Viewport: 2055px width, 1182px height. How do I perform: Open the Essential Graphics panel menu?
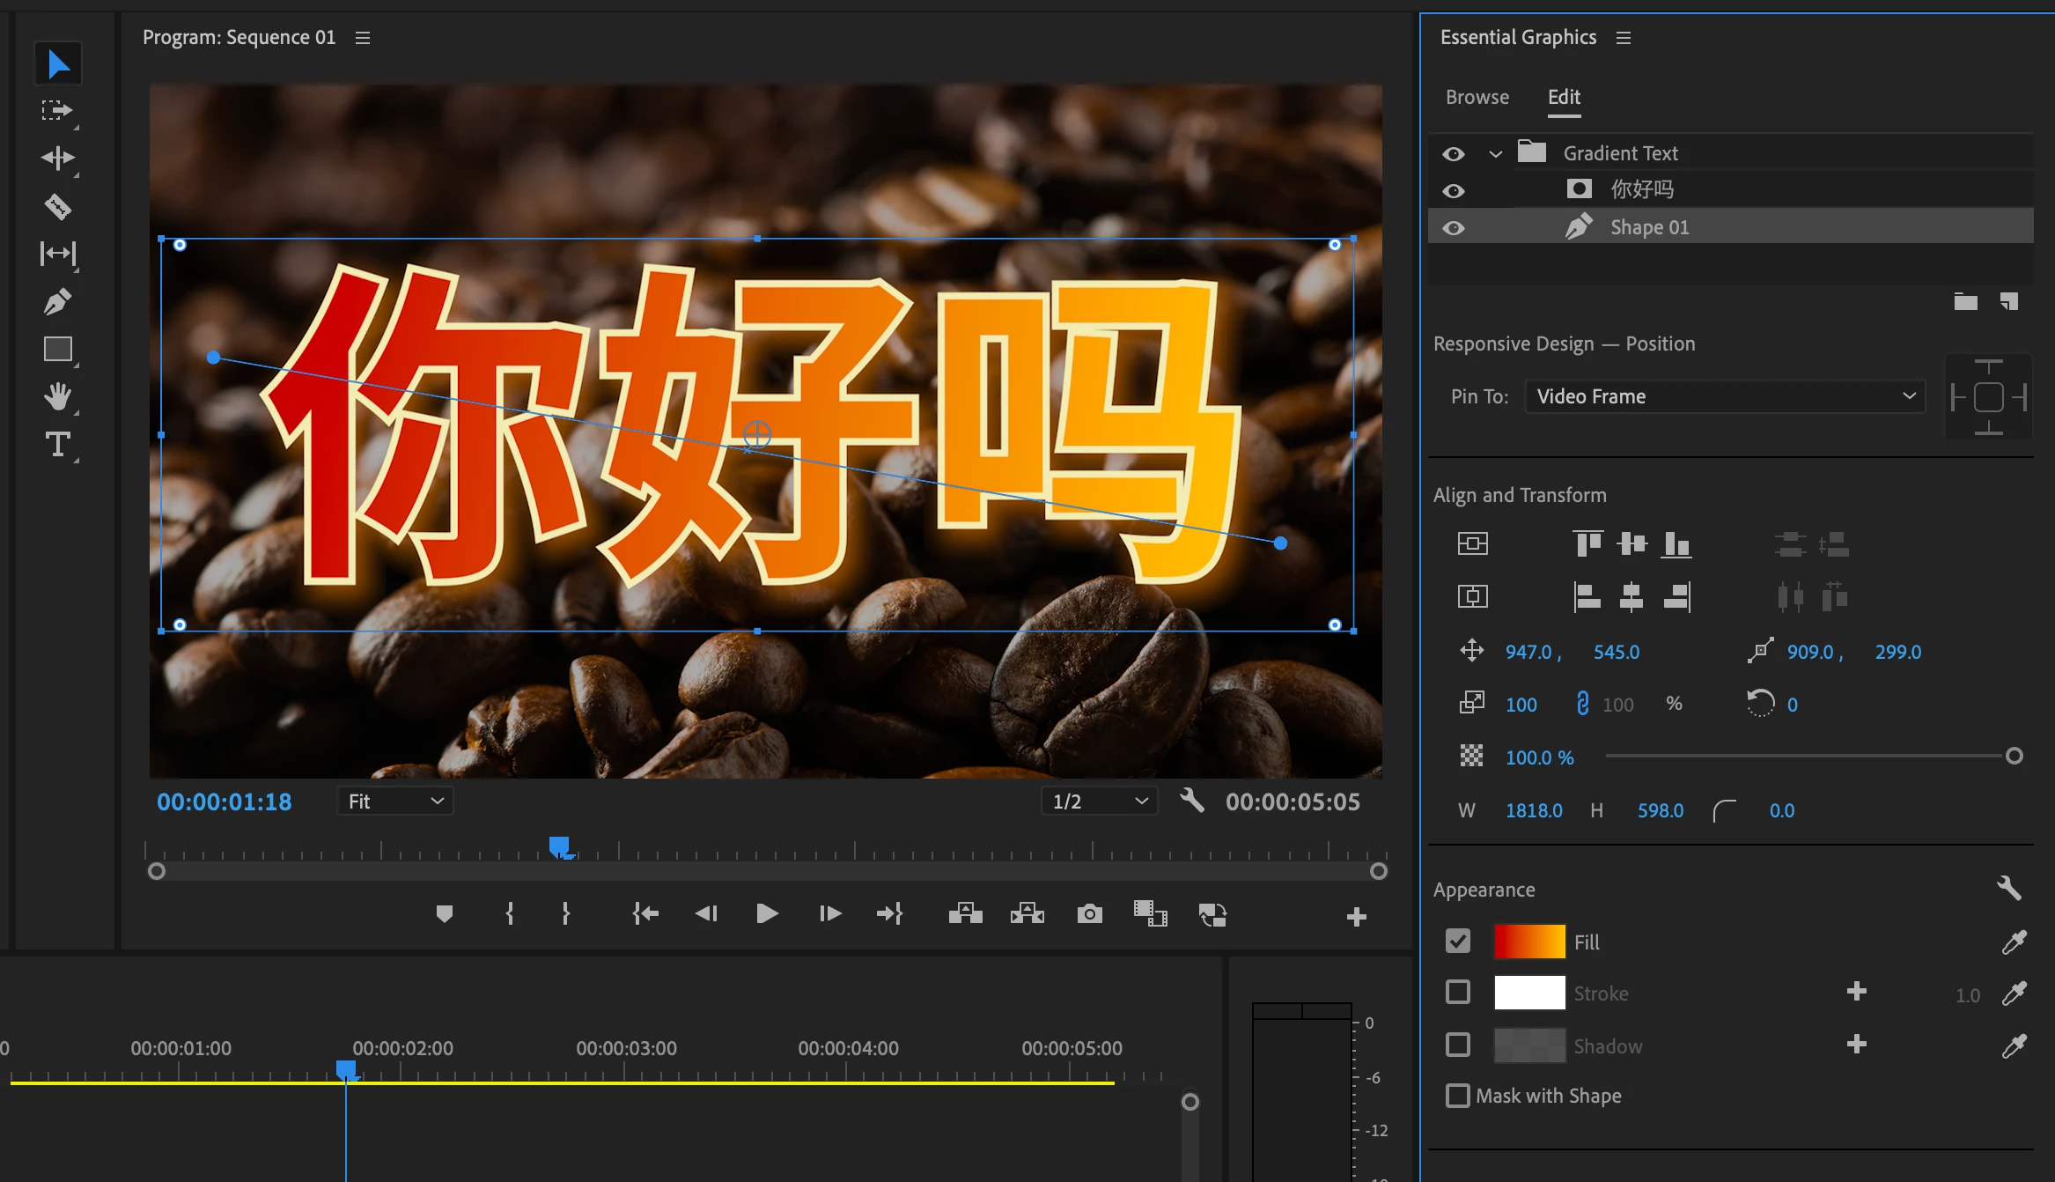[1624, 38]
